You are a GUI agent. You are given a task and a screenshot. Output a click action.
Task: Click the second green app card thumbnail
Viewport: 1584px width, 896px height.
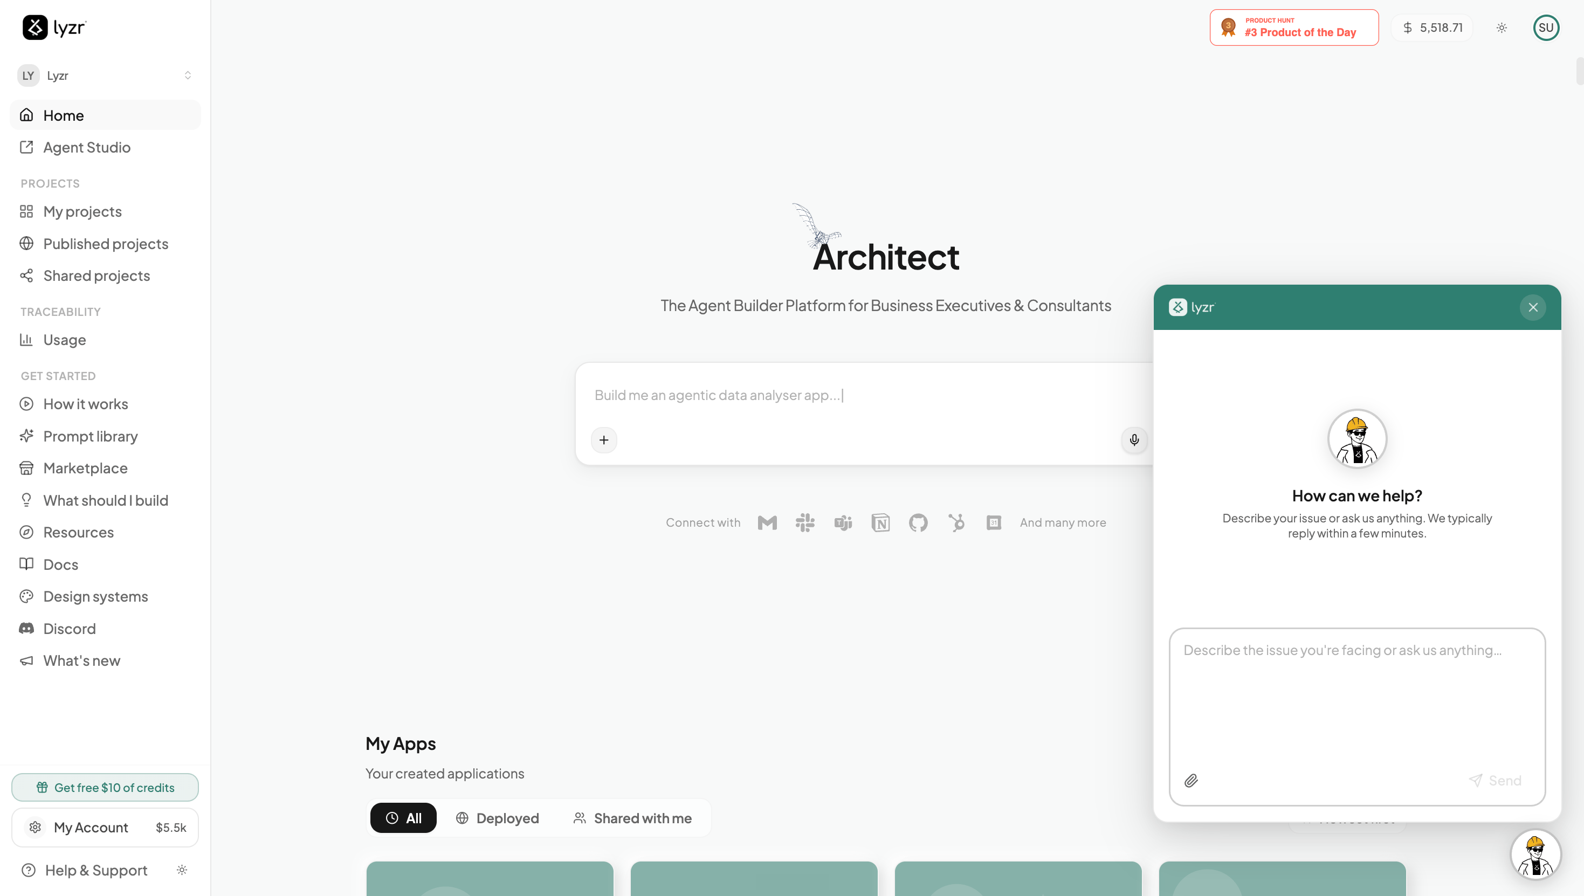tap(754, 879)
